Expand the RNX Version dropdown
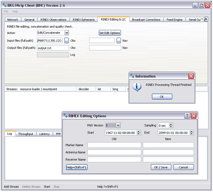Viewport: 213px width, 192px height. point(118,125)
